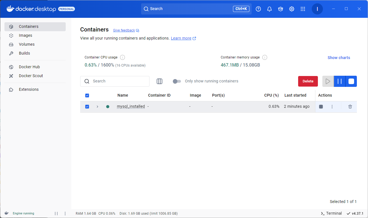The height and width of the screenshot is (218, 368).
Task: Open Extensions in sidebar
Action: pyautogui.click(x=35, y=90)
